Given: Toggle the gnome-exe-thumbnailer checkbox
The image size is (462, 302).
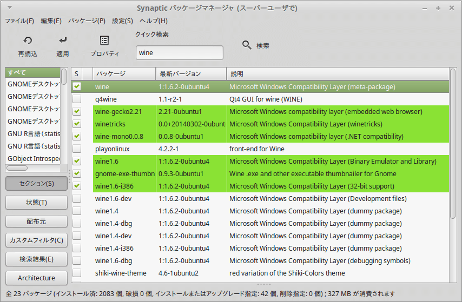Looking at the screenshot, I should tap(77, 173).
